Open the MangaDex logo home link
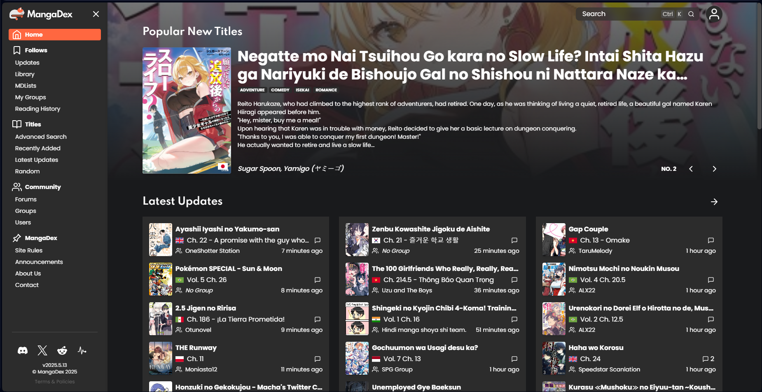 (41, 14)
